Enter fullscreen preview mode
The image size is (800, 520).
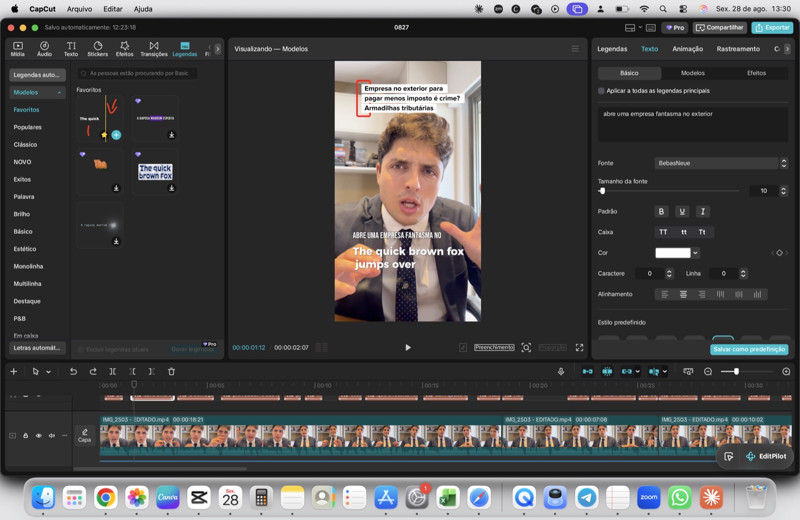pos(579,347)
